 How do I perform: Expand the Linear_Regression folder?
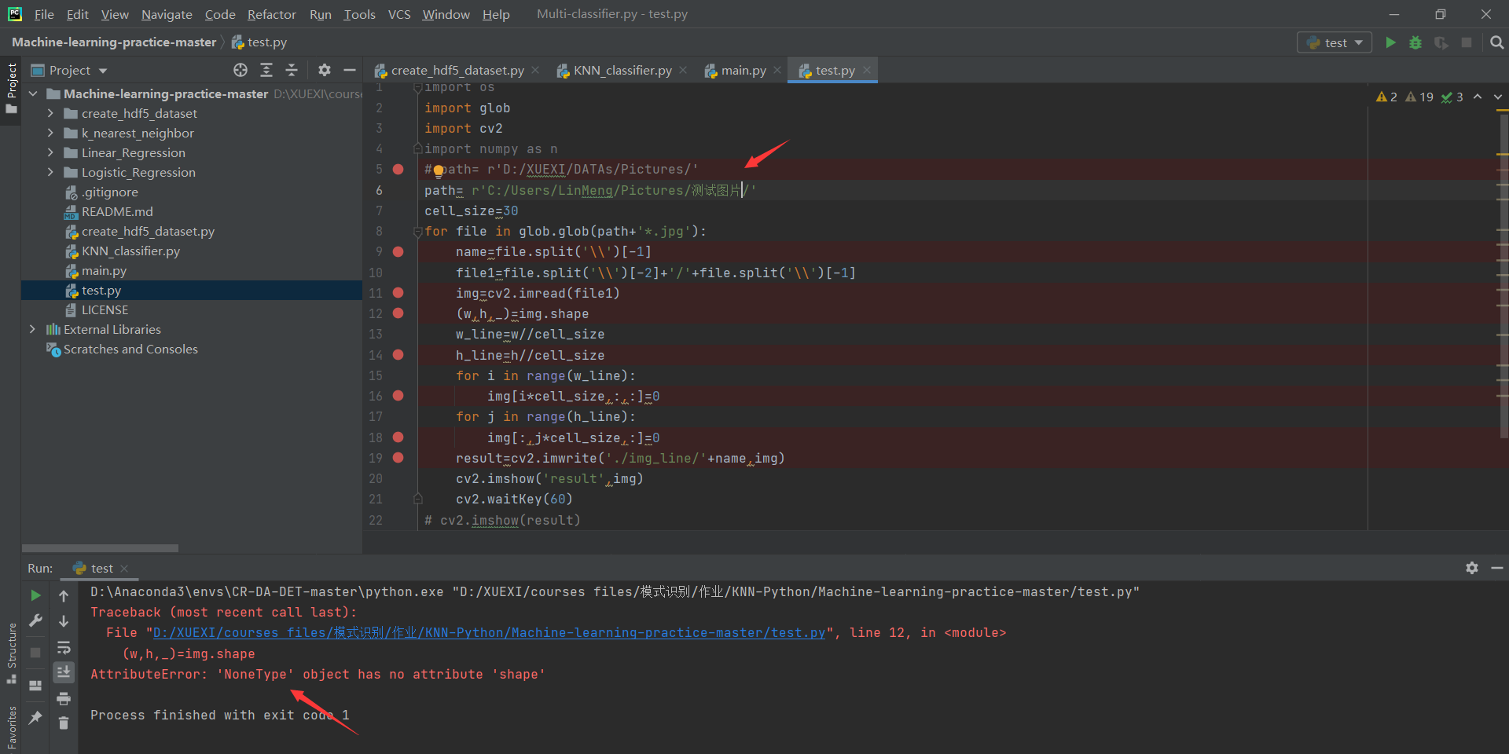point(50,152)
